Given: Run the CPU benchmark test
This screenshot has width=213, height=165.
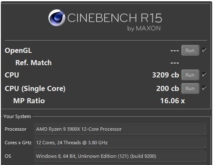Looking at the screenshot, I should (190, 75).
